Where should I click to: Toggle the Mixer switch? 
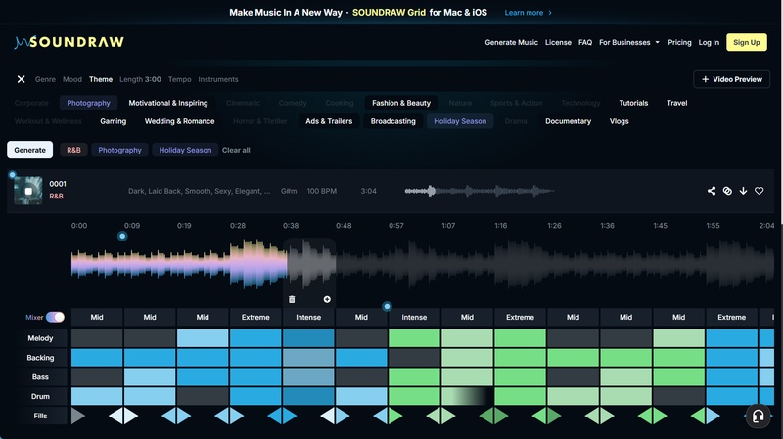[55, 317]
